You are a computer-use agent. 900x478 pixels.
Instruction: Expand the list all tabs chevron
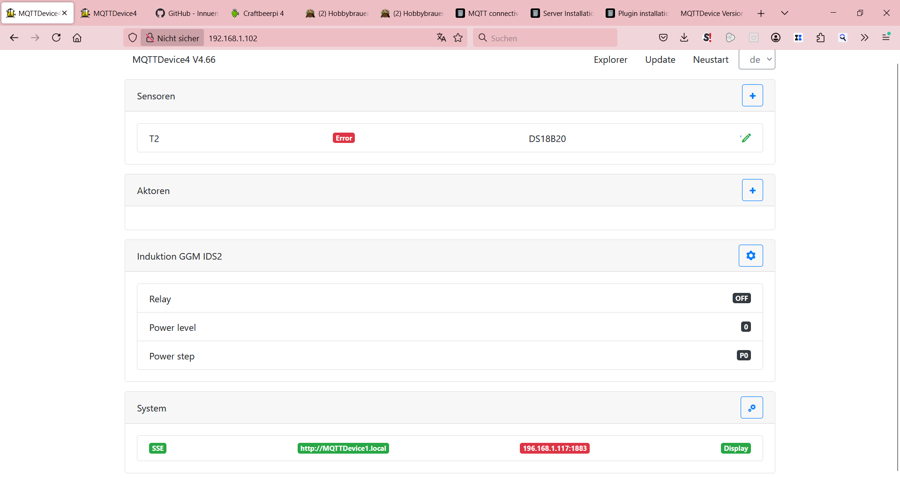tap(784, 13)
